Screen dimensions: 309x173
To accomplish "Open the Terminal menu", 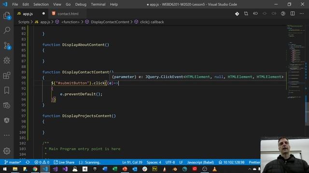I will [x=98, y=4].
